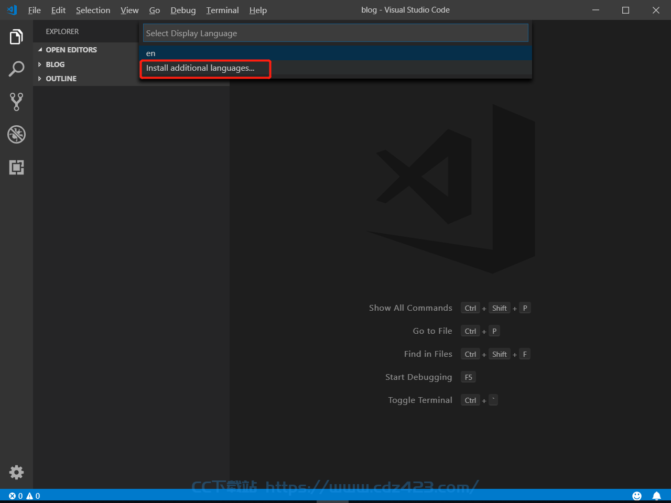Open the Source Control icon
Viewport: 671px width, 503px height.
[x=16, y=102]
